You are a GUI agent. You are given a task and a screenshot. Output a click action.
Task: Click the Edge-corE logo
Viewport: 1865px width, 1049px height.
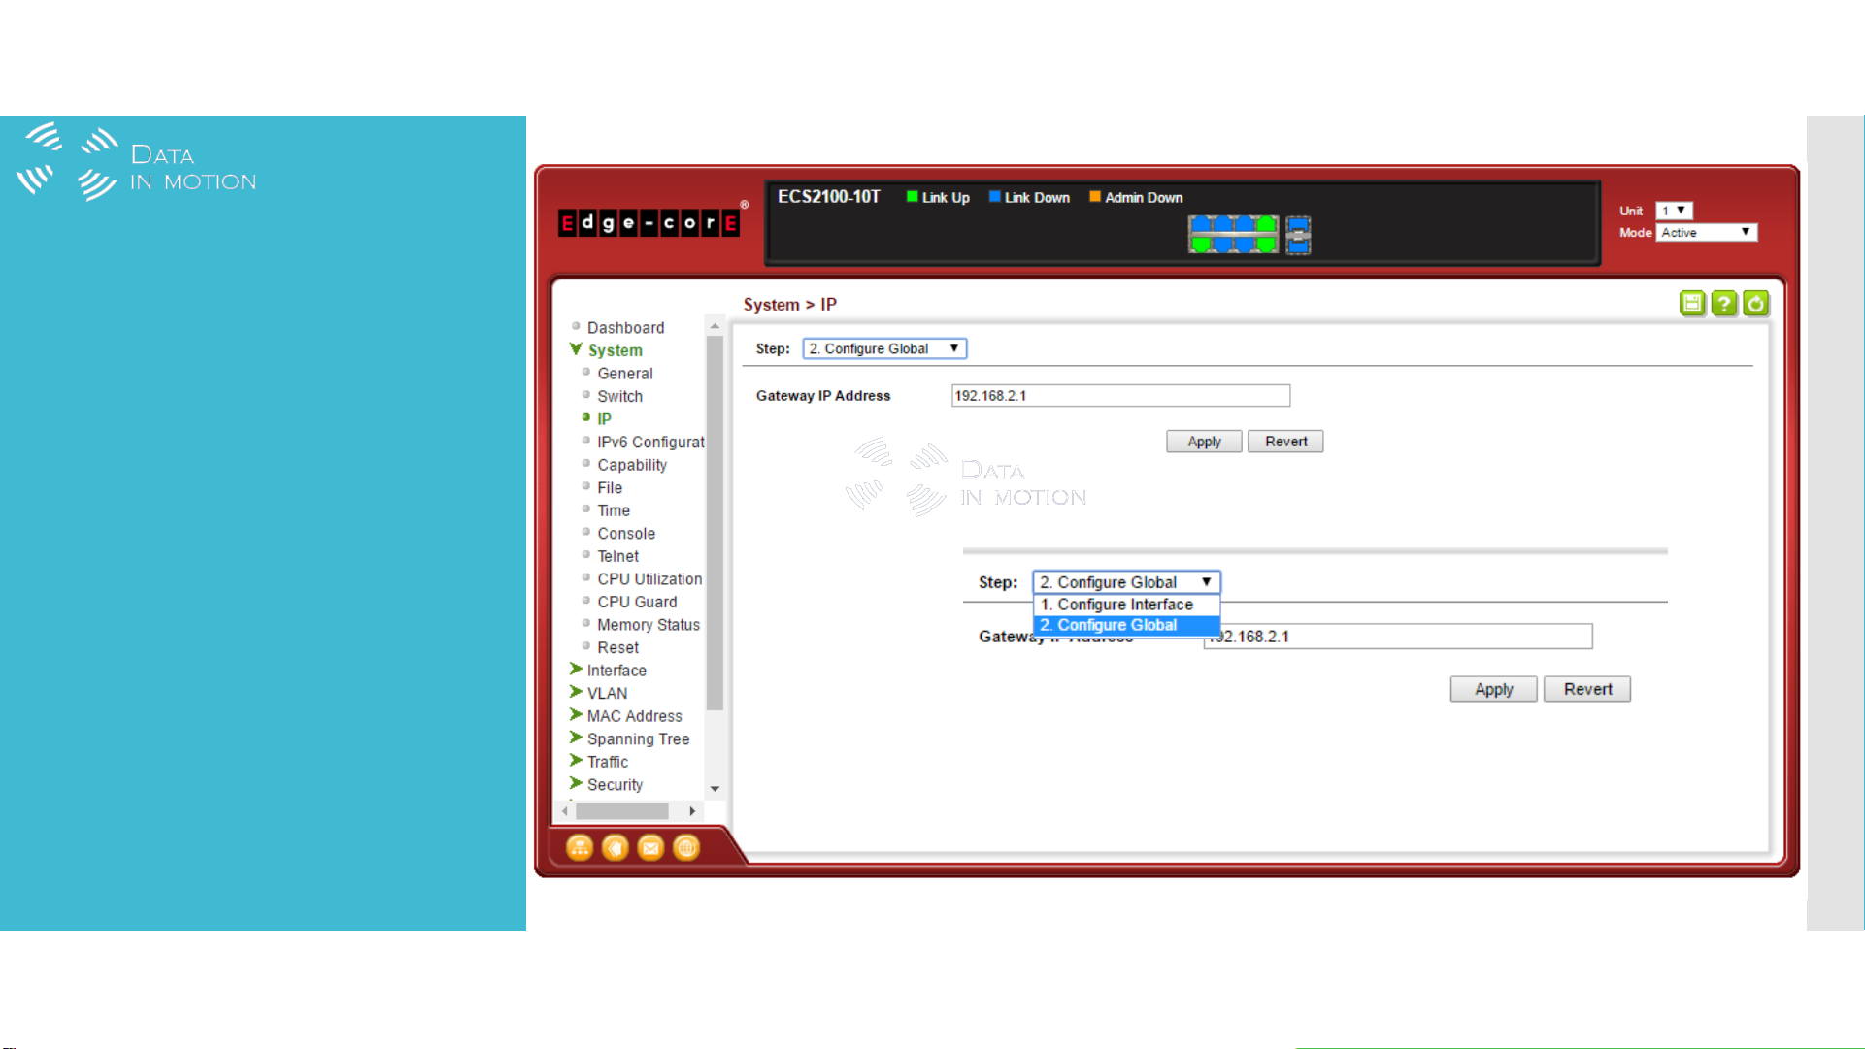tap(649, 223)
